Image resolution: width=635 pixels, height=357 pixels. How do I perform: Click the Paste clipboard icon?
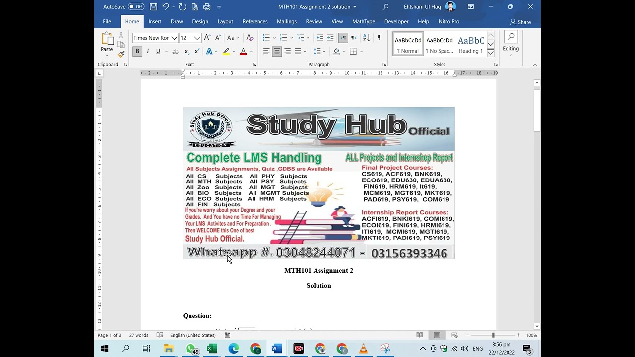[107, 38]
